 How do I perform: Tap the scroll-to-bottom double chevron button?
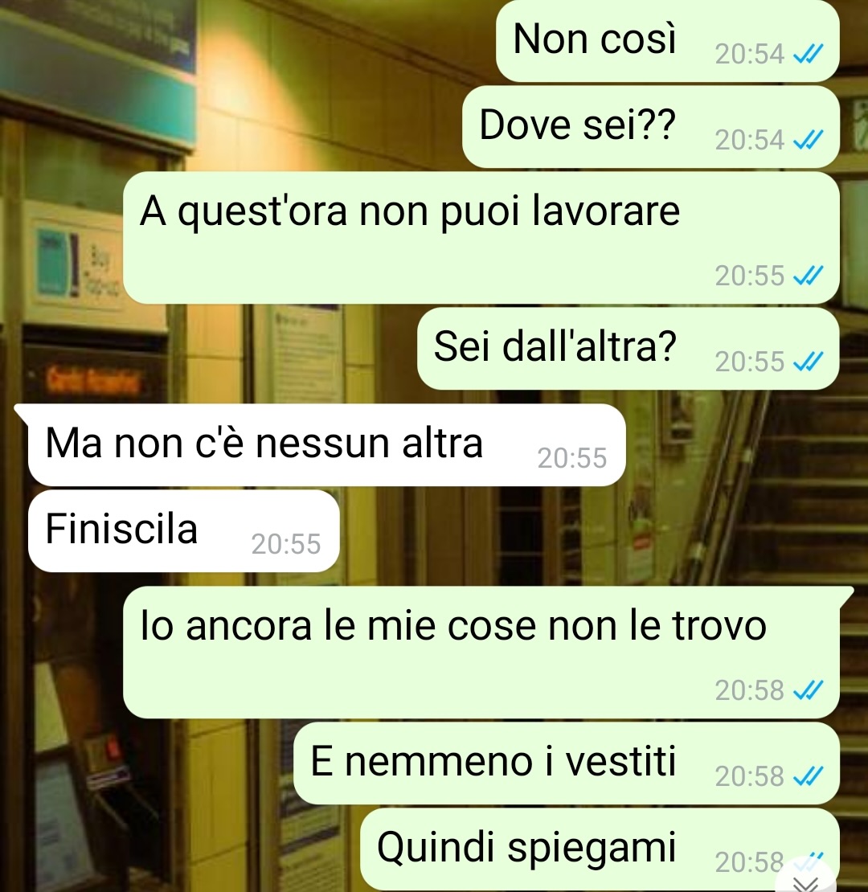[805, 879]
